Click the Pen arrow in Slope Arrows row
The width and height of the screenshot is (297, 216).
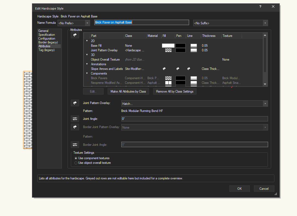click(178, 69)
